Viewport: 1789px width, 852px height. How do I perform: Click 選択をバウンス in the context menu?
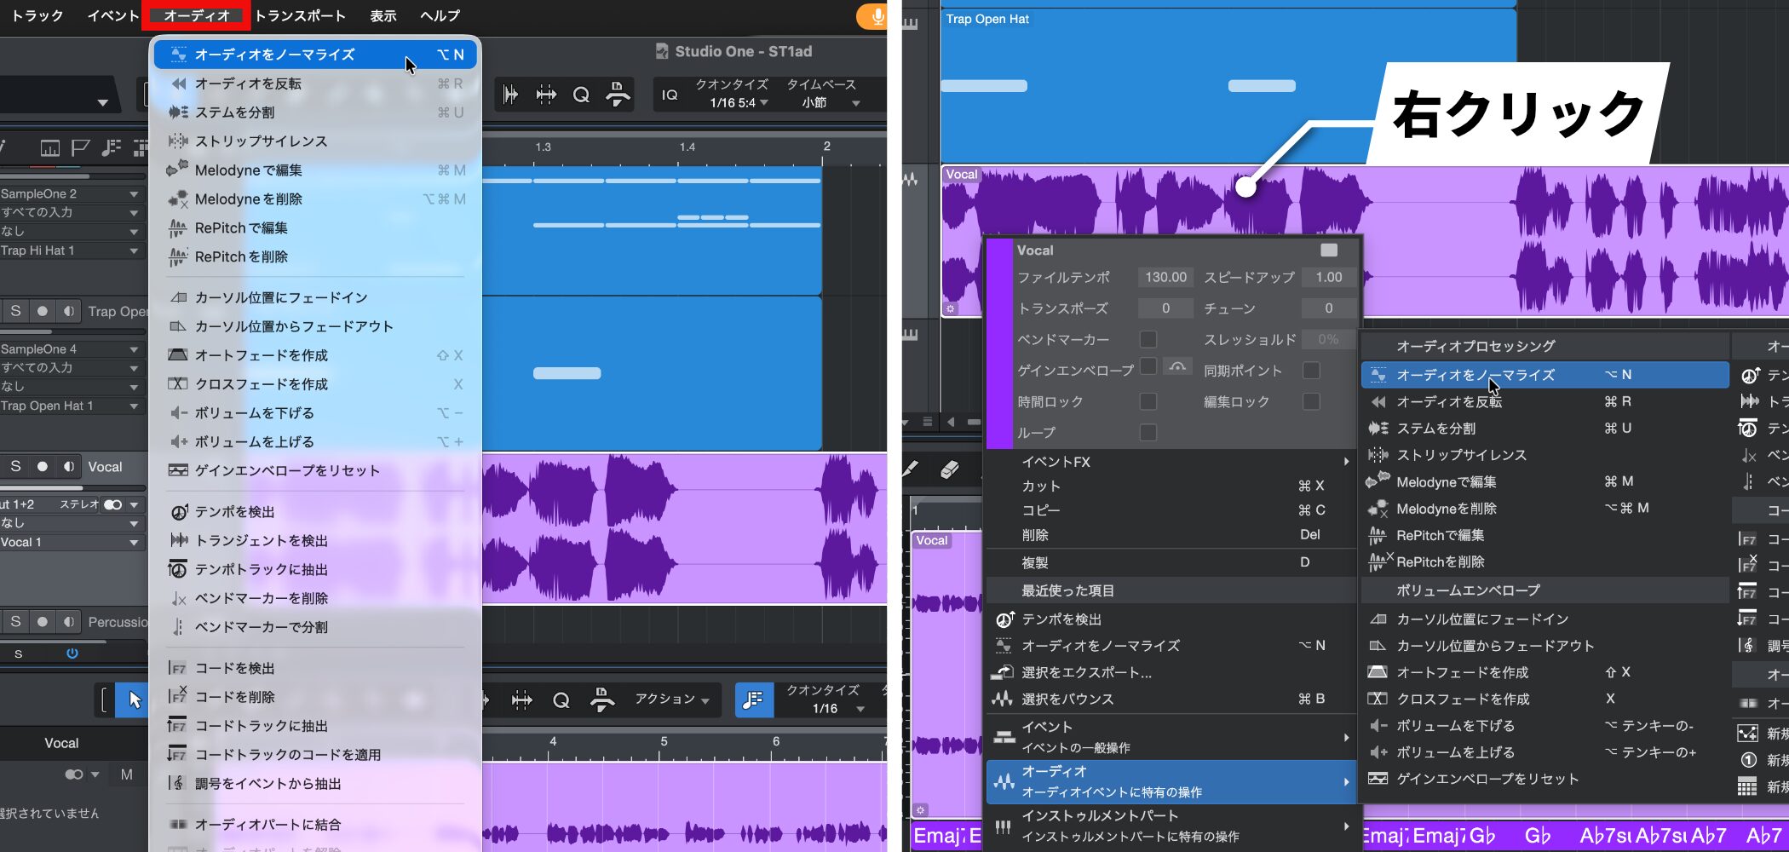point(1067,699)
